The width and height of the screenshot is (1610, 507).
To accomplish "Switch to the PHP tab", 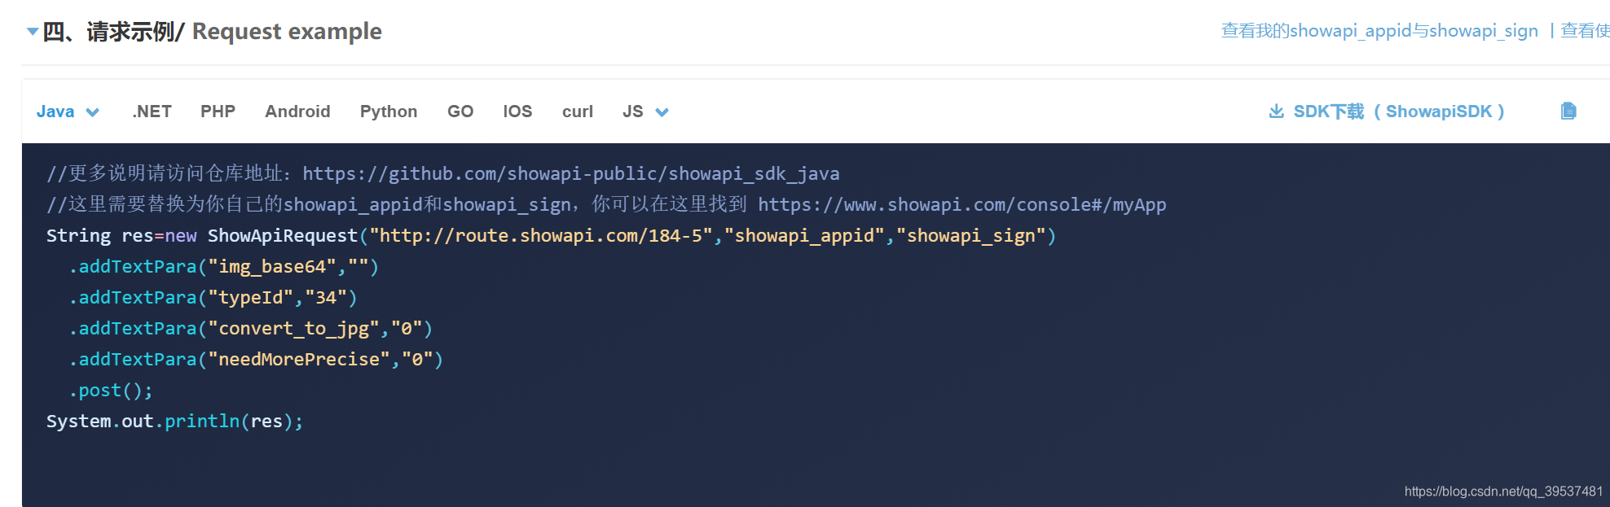I will 218,111.
